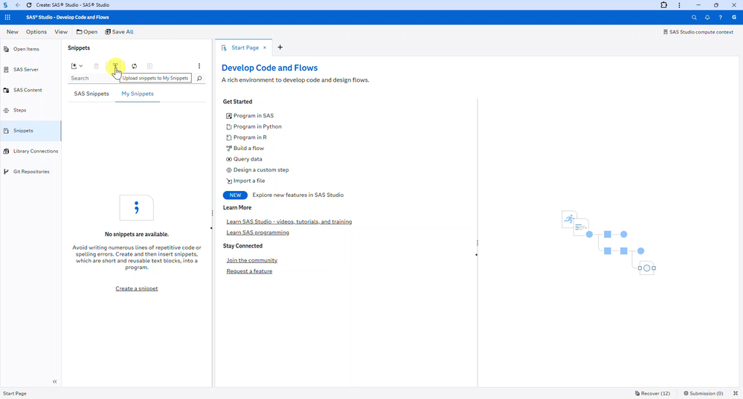Image resolution: width=743 pixels, height=399 pixels.
Task: Open Git Repositories pane
Action: (30, 172)
